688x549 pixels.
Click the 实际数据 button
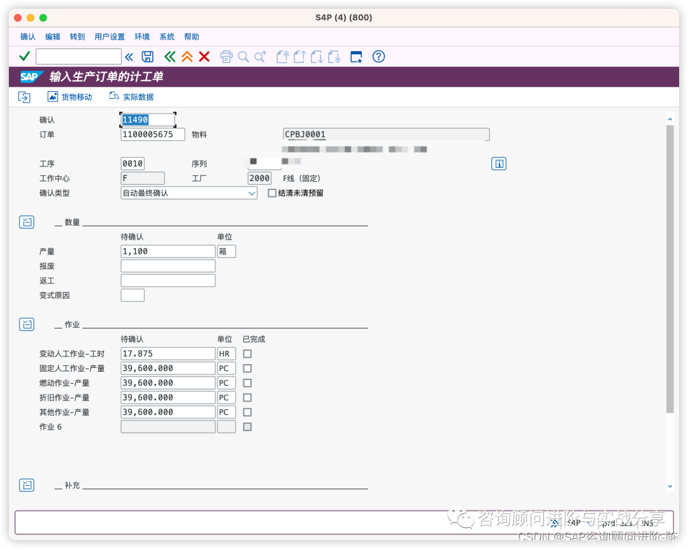132,97
